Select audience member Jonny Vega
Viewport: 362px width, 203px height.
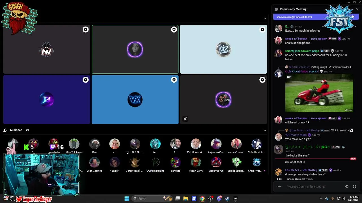tap(135, 164)
